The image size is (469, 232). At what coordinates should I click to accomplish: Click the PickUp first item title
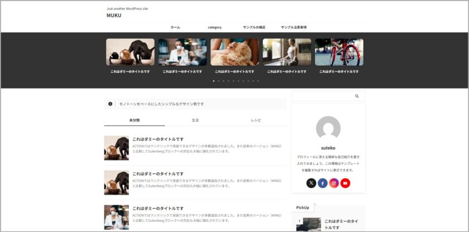pyautogui.click(x=341, y=225)
